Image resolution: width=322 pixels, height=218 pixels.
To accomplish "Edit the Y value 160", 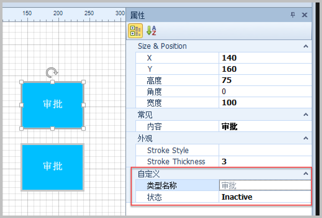I will (x=265, y=69).
